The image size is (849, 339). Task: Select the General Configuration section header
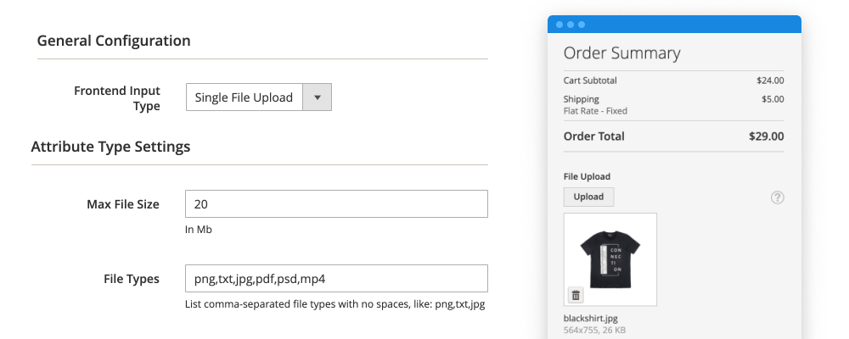(114, 41)
